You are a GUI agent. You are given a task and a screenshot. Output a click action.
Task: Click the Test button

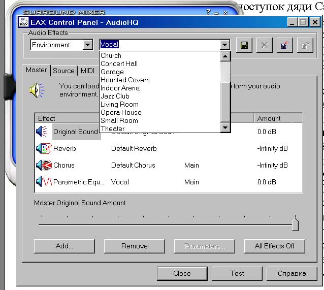point(237,273)
